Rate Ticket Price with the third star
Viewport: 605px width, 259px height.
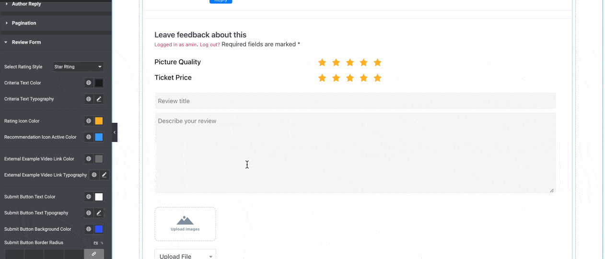tap(350, 78)
